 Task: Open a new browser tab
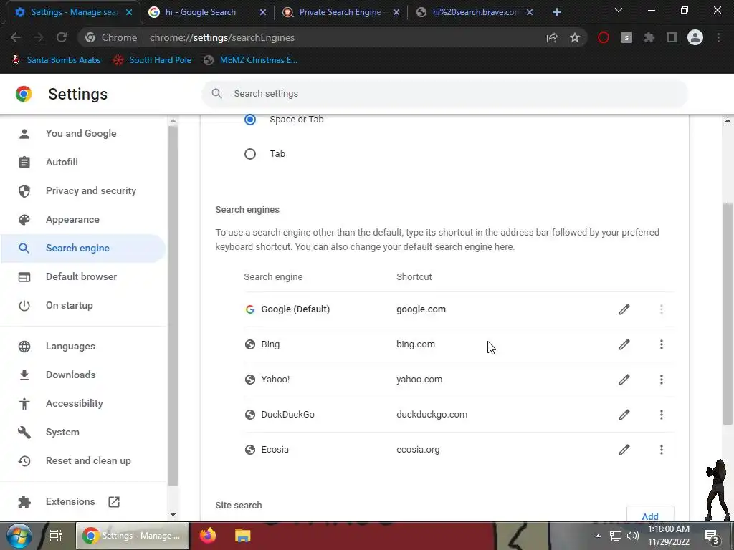click(556, 13)
